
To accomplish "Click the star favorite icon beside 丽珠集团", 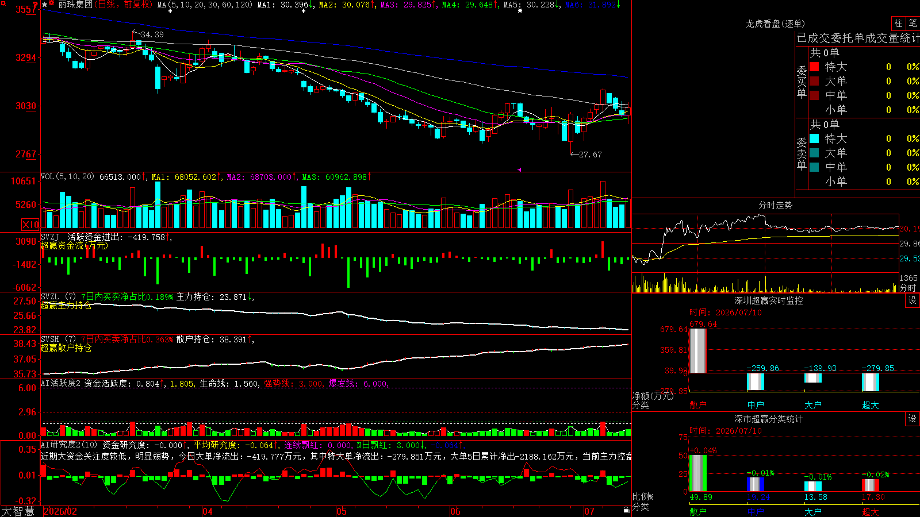I will click(x=45, y=5).
